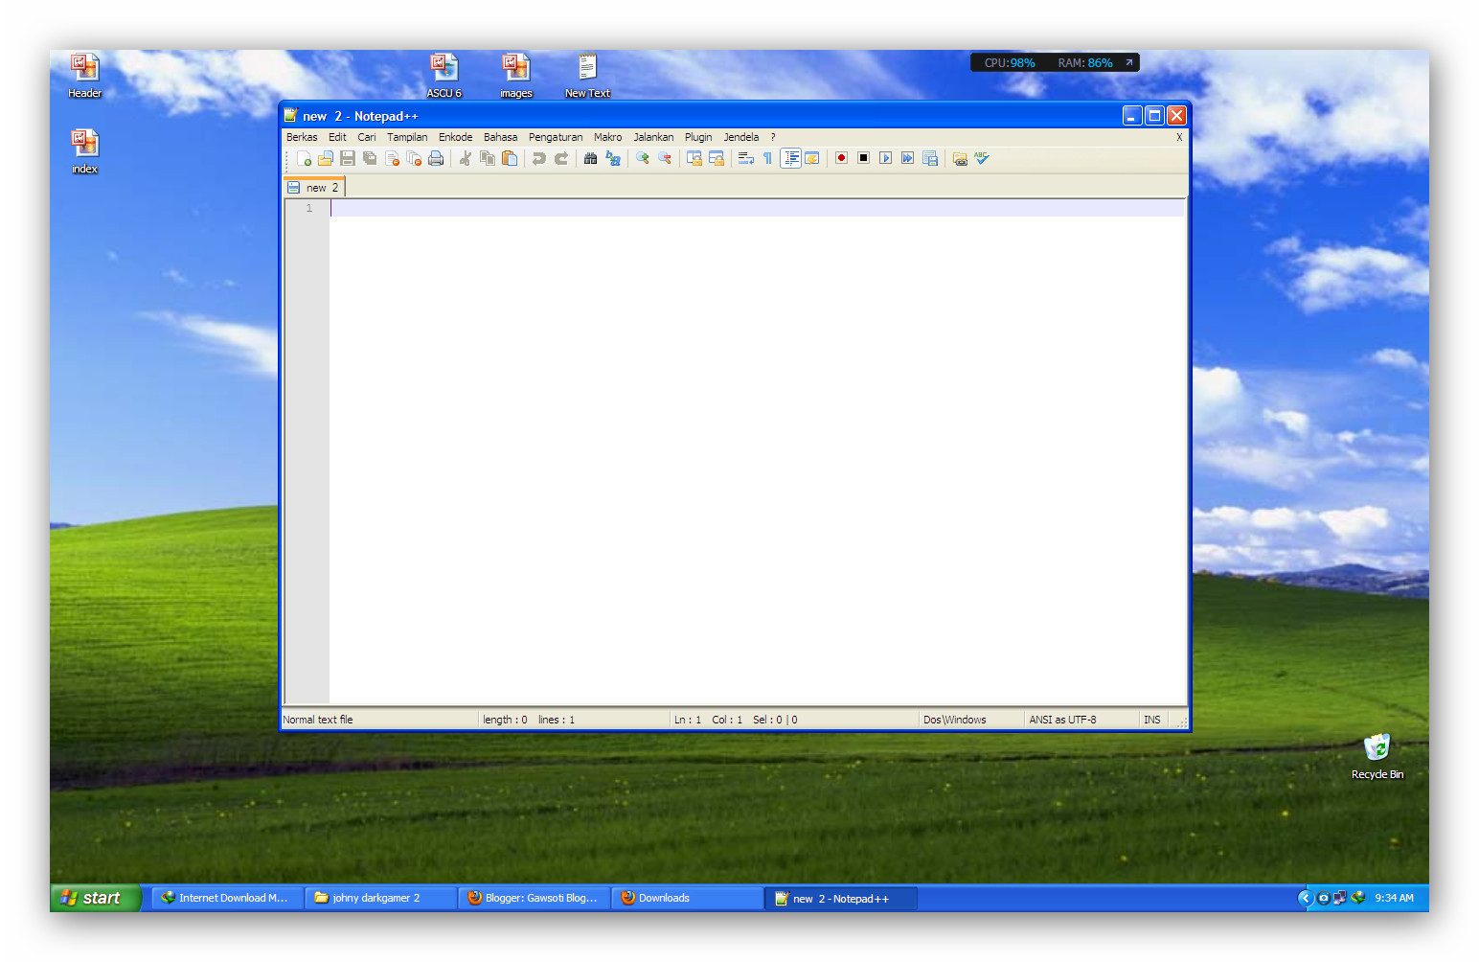Open the Bahasa menu
This screenshot has height=962, width=1479.
point(500,137)
